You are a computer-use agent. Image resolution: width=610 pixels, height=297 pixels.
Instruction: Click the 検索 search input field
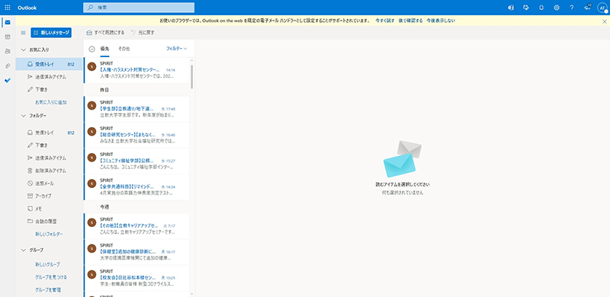pos(139,8)
